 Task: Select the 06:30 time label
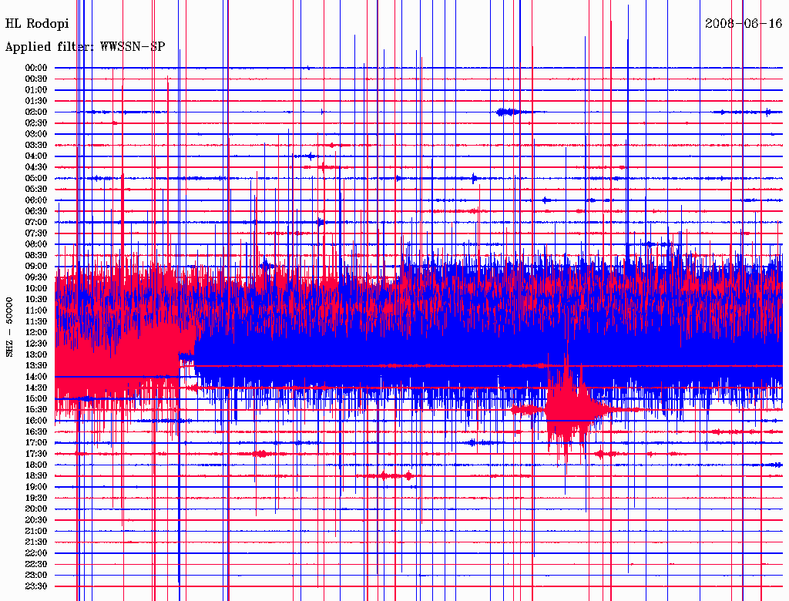(x=36, y=211)
